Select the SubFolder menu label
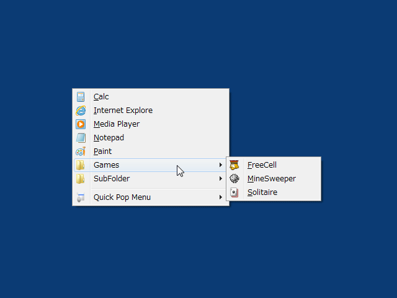The image size is (397, 298). pos(112,179)
